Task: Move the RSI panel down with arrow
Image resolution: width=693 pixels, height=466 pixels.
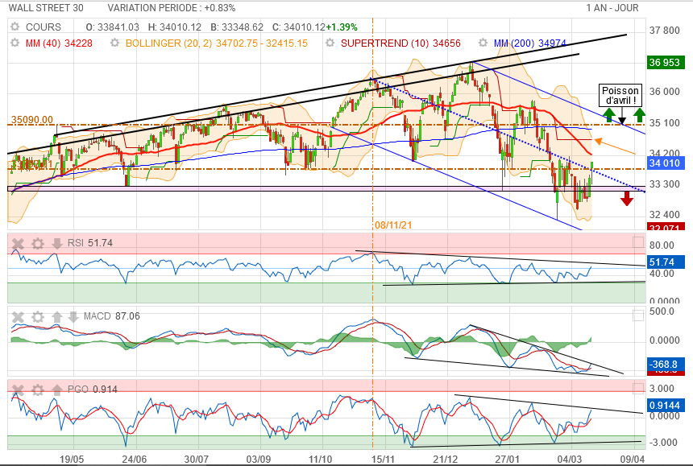Action: pos(57,243)
